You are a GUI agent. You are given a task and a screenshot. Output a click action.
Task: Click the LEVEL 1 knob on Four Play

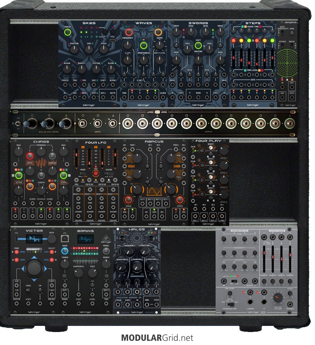point(223,150)
